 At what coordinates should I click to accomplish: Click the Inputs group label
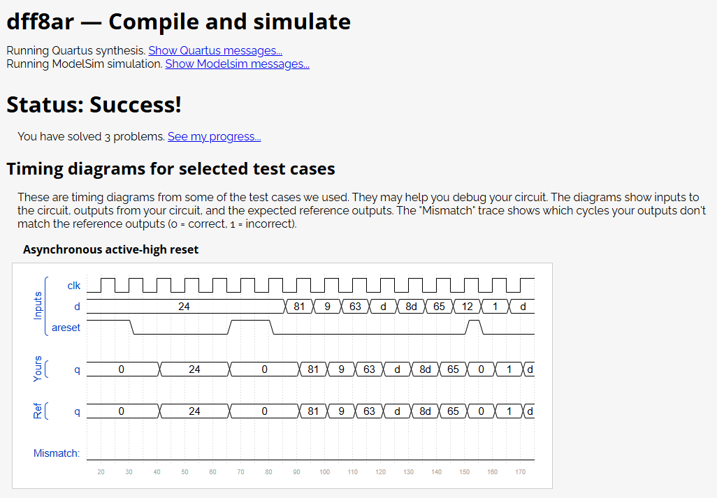tap(38, 306)
